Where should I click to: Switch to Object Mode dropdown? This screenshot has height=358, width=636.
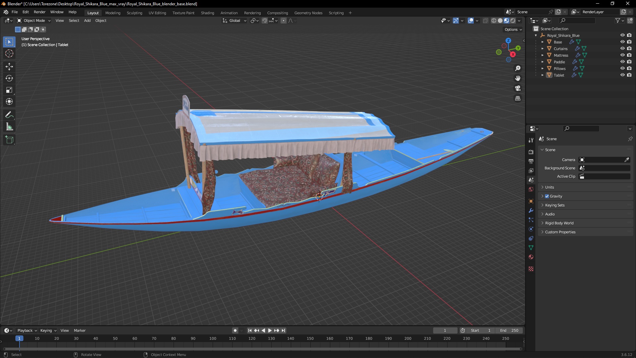[35, 21]
